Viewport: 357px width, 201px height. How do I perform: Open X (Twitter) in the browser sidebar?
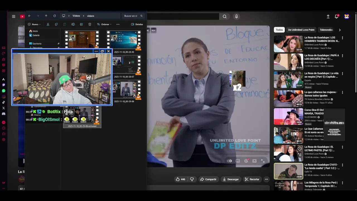(x=4, y=108)
